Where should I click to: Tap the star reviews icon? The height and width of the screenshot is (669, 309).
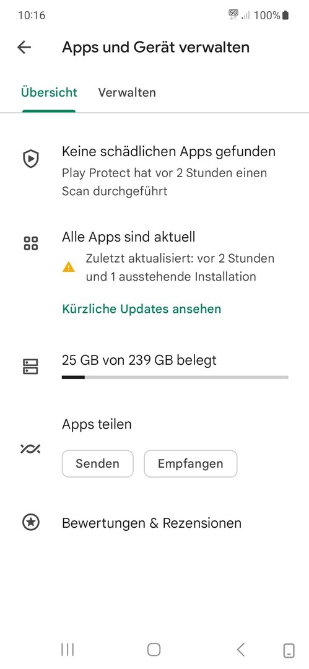click(31, 522)
